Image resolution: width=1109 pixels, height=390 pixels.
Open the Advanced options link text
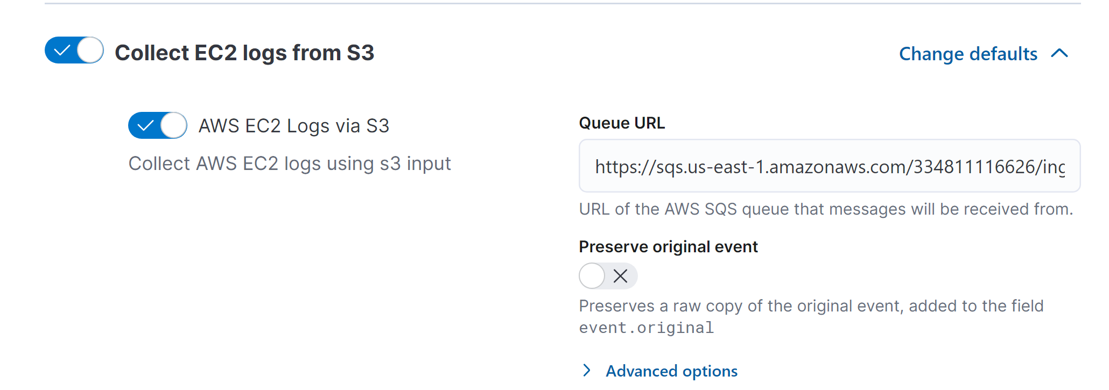coord(671,371)
